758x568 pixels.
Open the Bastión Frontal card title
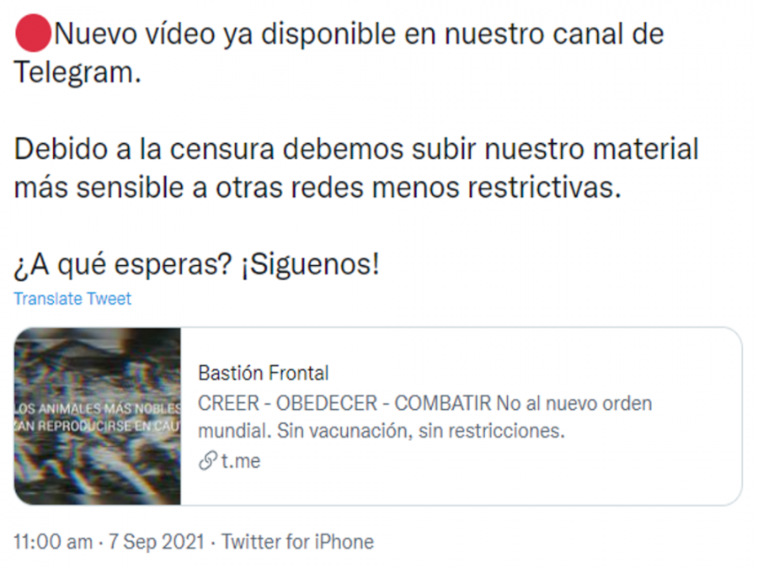click(264, 374)
